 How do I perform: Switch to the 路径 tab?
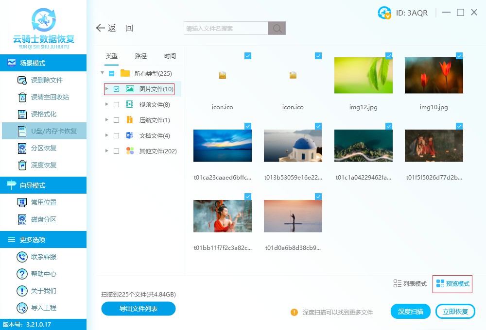point(140,56)
